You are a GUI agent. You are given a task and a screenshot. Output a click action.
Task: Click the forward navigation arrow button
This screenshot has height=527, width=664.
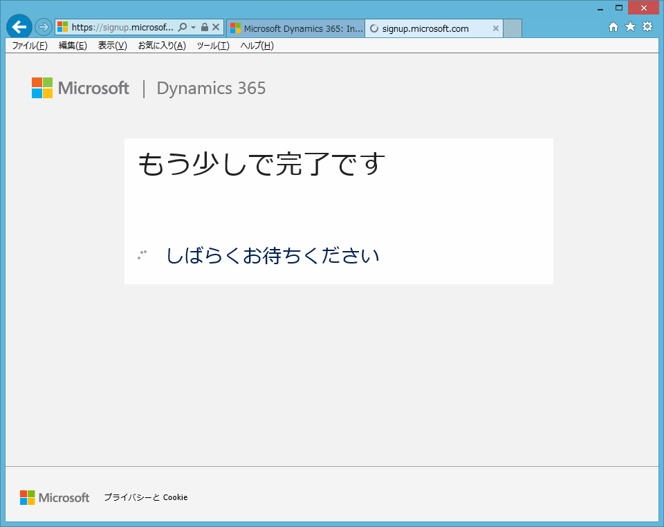(x=43, y=28)
